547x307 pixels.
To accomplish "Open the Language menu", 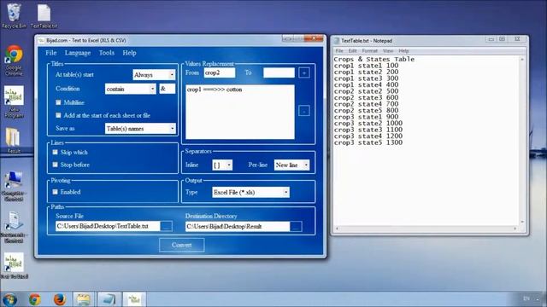I will coord(78,53).
